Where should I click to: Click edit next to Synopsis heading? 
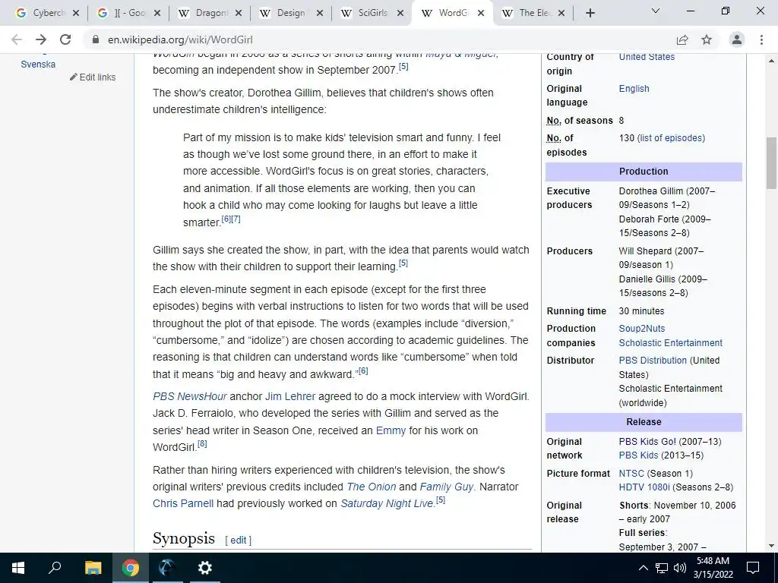[x=238, y=540]
